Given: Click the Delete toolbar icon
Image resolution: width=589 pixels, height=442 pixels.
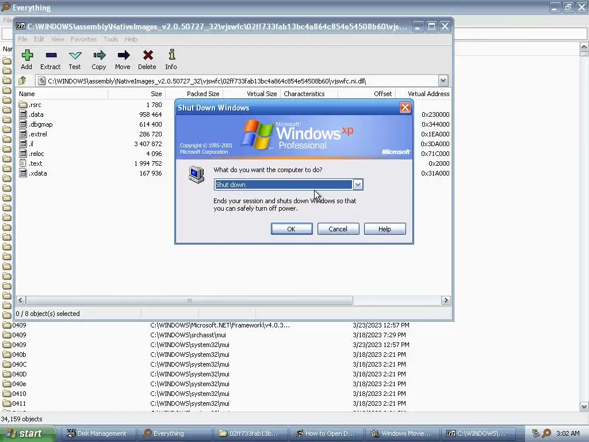Looking at the screenshot, I should click(148, 56).
